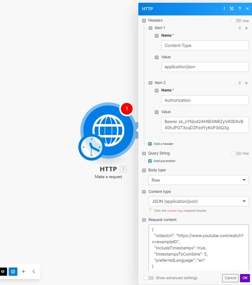Toggle the Query String Map switch
Image resolution: width=252 pixels, height=285 pixels.
[236, 153]
